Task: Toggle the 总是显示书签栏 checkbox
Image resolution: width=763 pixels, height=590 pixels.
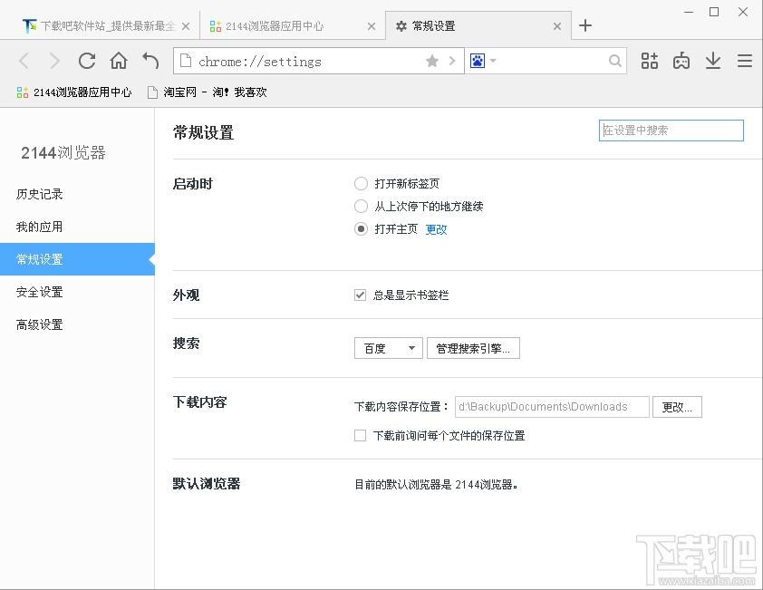Action: [x=360, y=295]
